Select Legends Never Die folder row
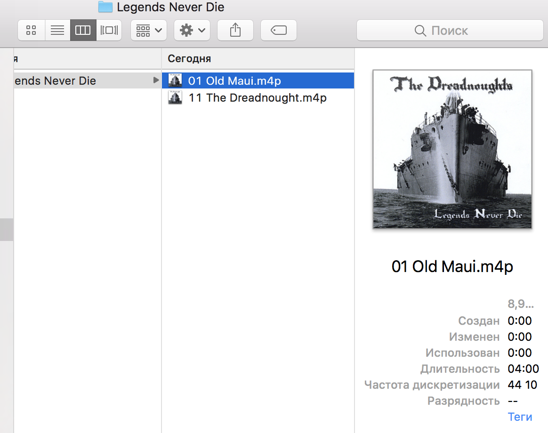The height and width of the screenshot is (433, 548). pyautogui.click(x=88, y=81)
